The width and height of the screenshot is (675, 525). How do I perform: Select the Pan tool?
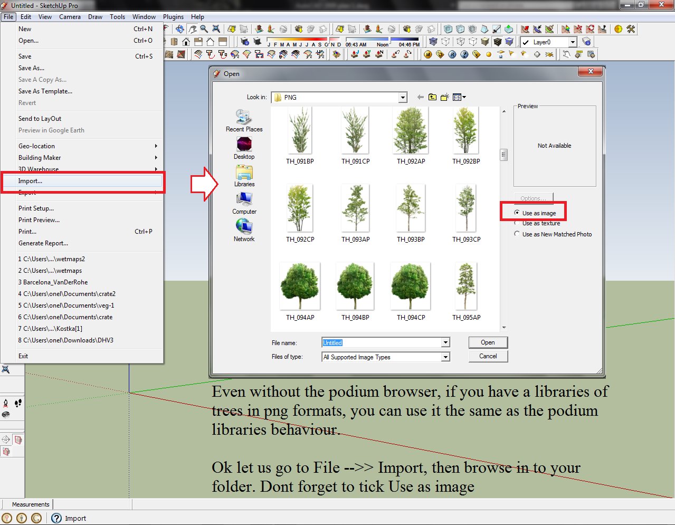pos(192,28)
